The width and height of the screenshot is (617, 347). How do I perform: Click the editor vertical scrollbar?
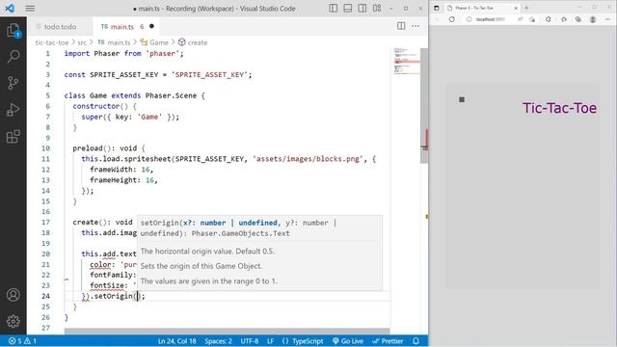(424, 106)
